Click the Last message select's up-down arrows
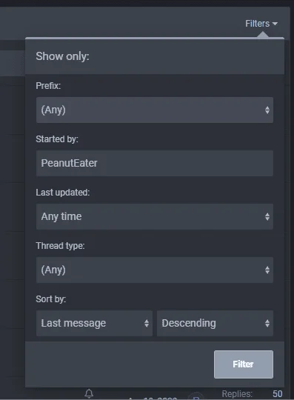This screenshot has width=294, height=400. pyautogui.click(x=147, y=323)
